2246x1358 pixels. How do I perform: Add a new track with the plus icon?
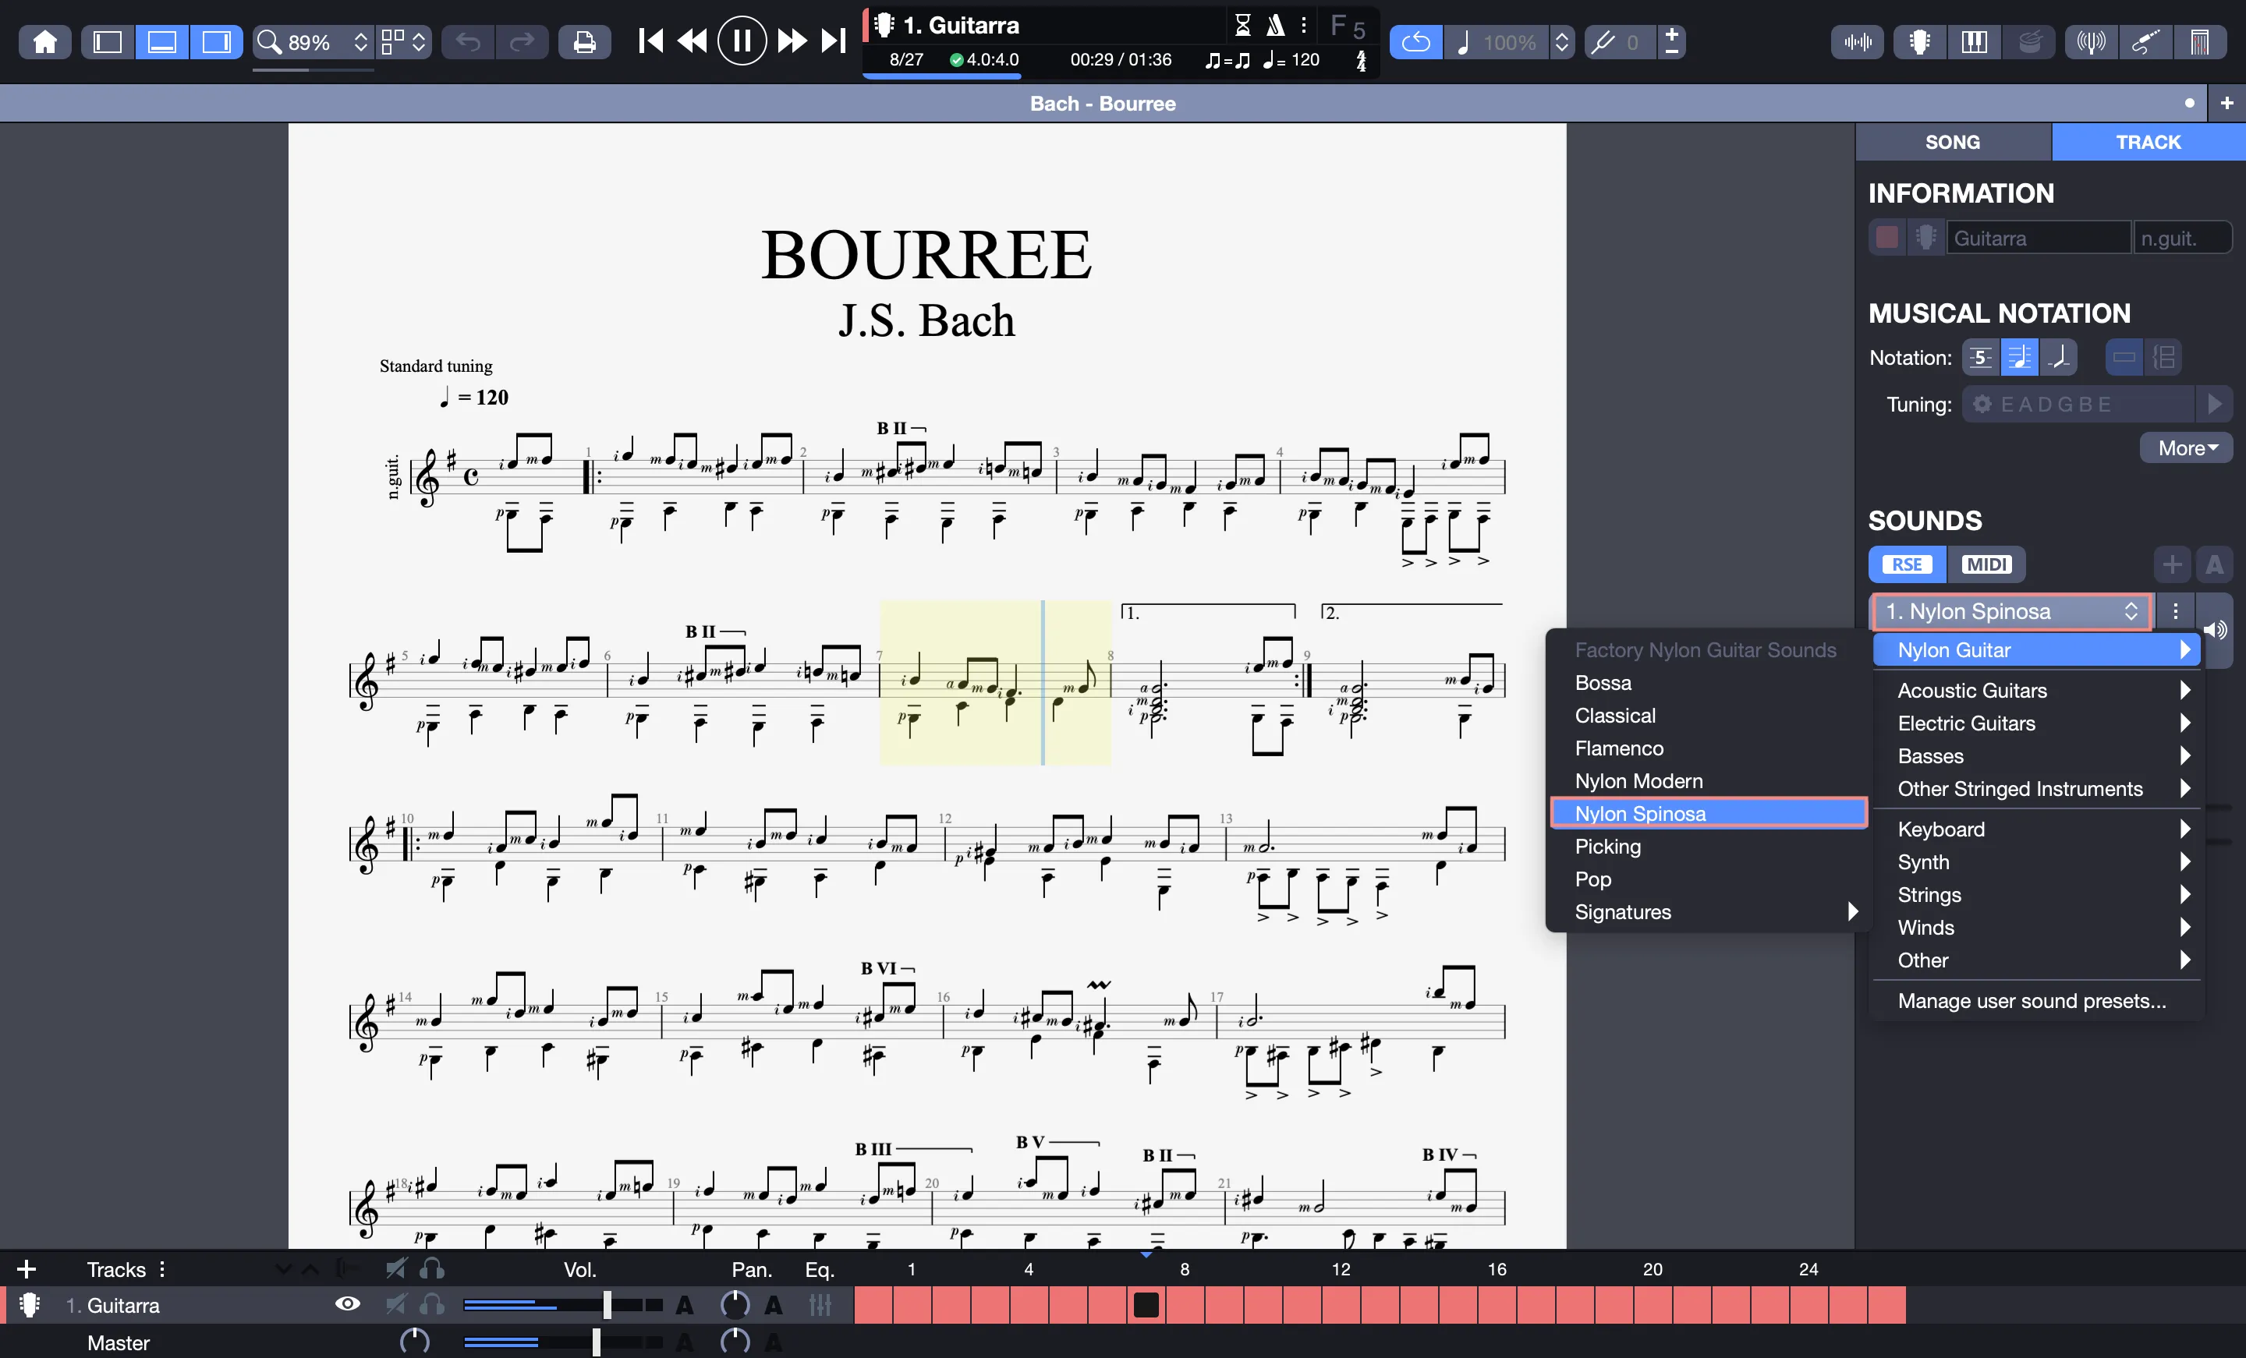(x=27, y=1268)
